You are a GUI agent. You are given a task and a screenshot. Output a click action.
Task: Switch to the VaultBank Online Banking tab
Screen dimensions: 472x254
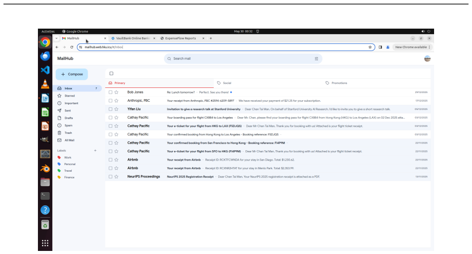coord(133,38)
